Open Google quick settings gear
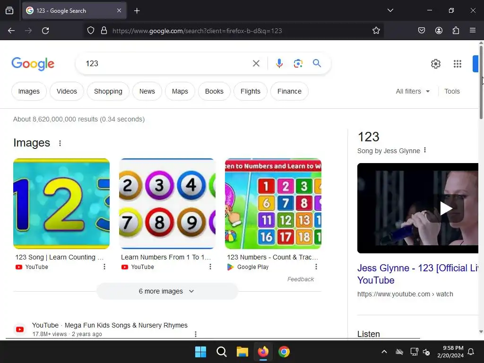The image size is (484, 363). 435,64
